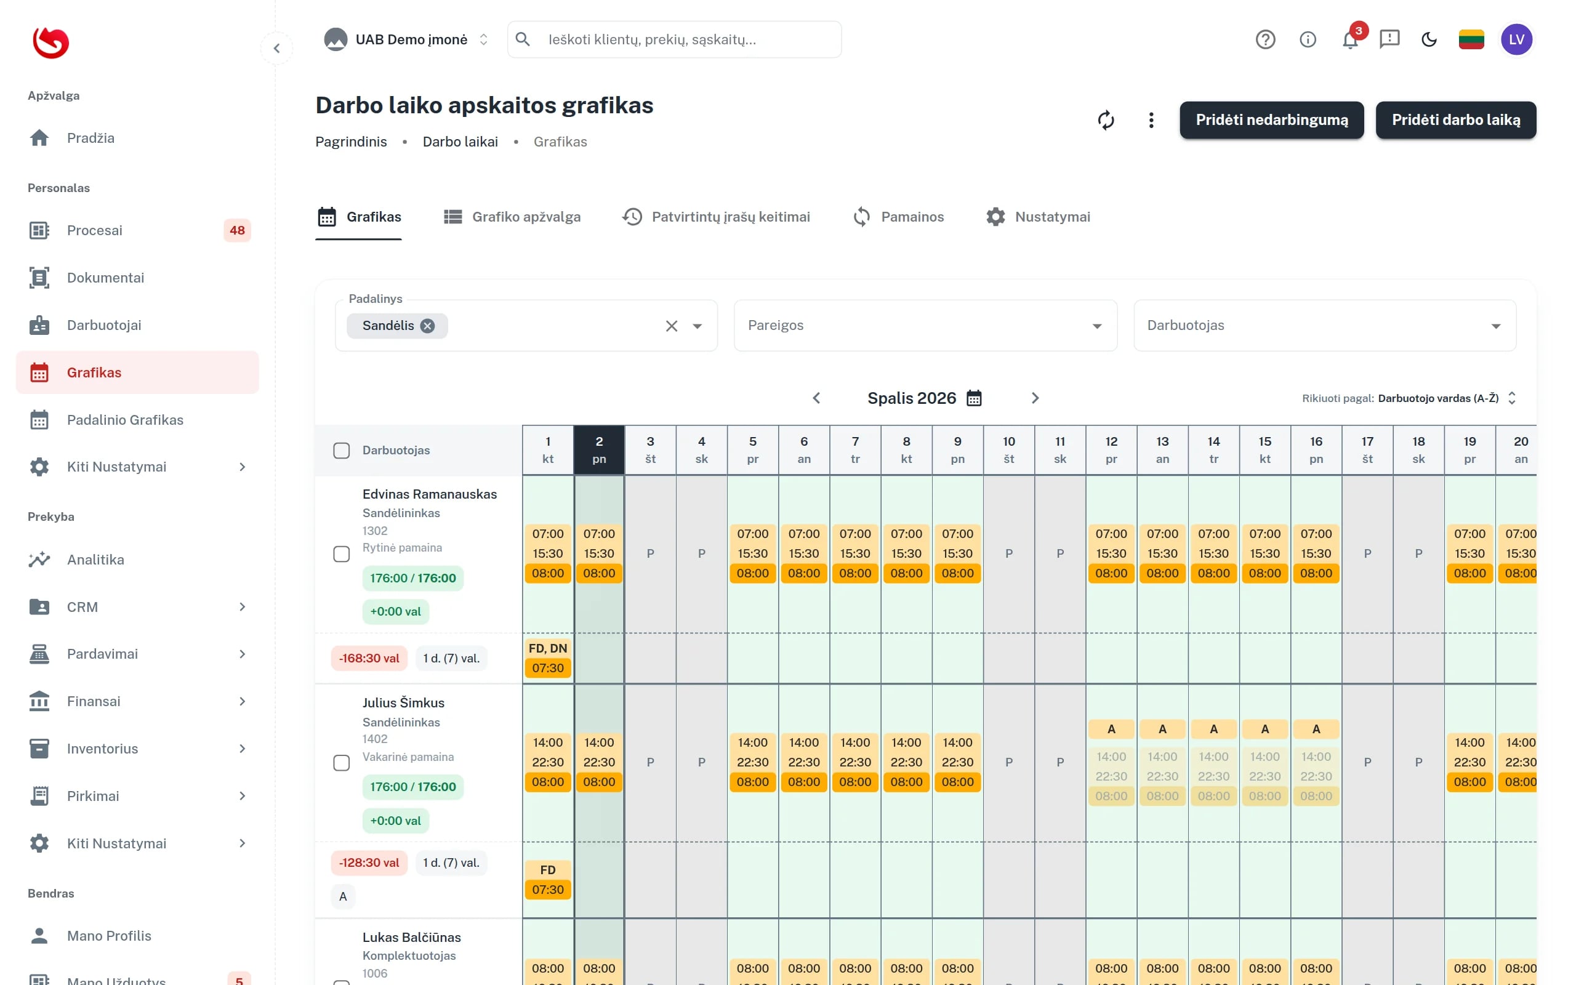1576x985 pixels.
Task: Open the help question mark icon
Action: click(1265, 40)
